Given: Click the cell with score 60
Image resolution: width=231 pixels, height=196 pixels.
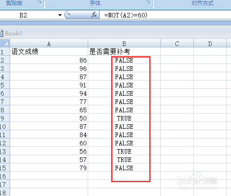Looking at the screenshot, I should [49, 143].
